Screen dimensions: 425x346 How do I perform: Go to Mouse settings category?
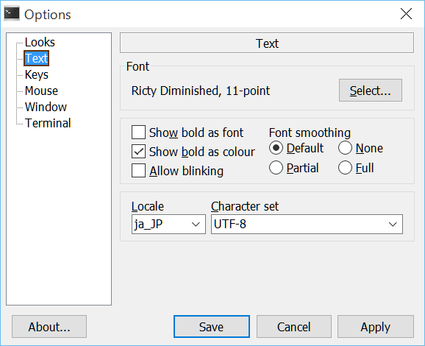(x=41, y=91)
